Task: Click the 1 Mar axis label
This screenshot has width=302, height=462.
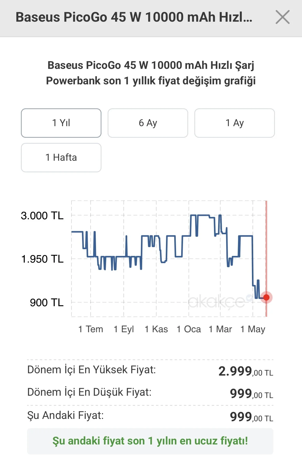Action: point(220,329)
